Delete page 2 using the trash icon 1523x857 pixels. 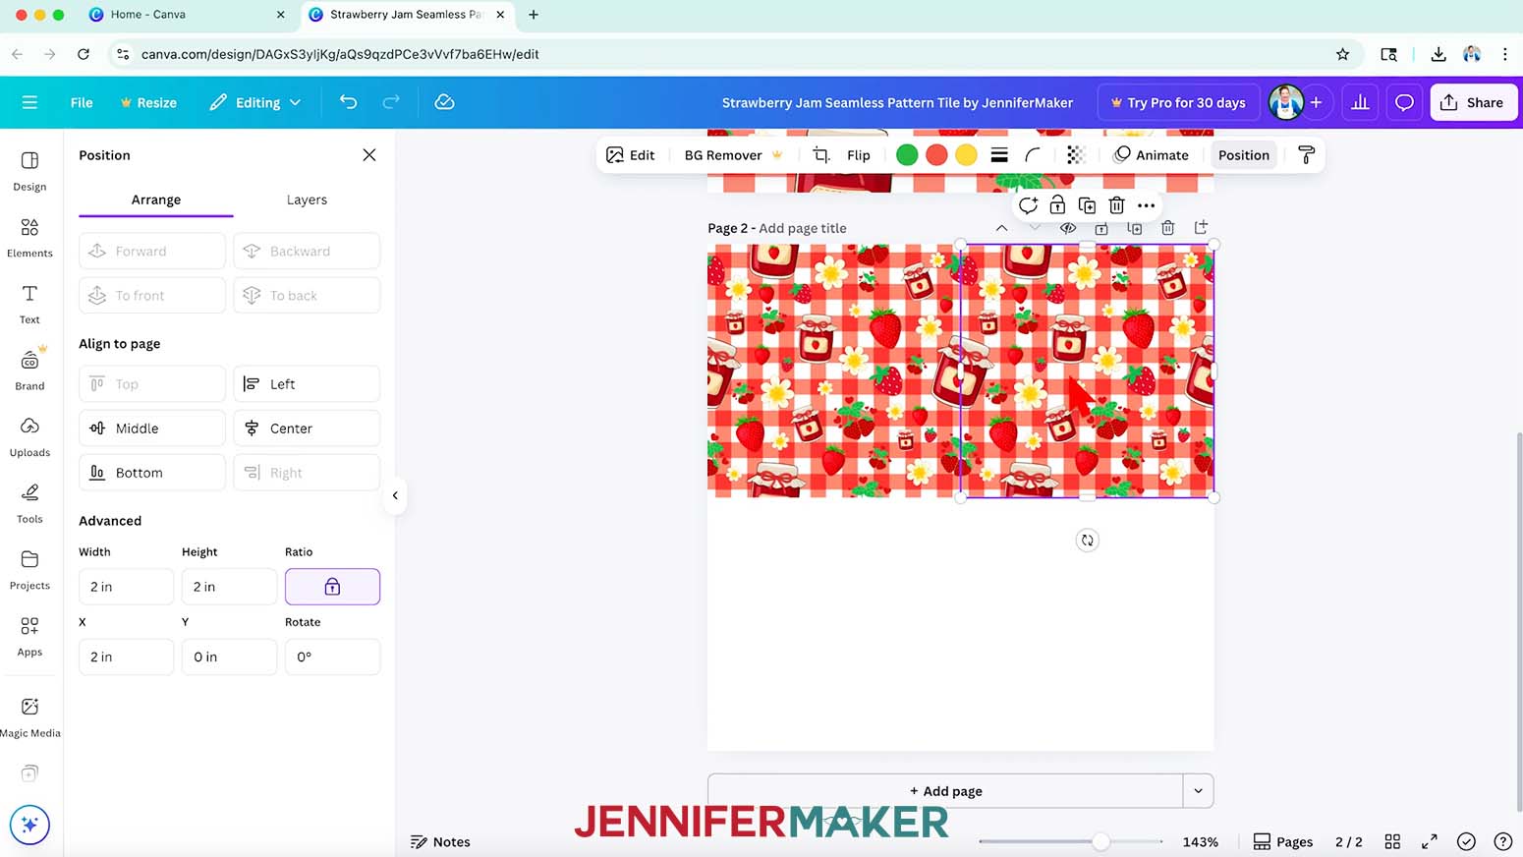1167,228
